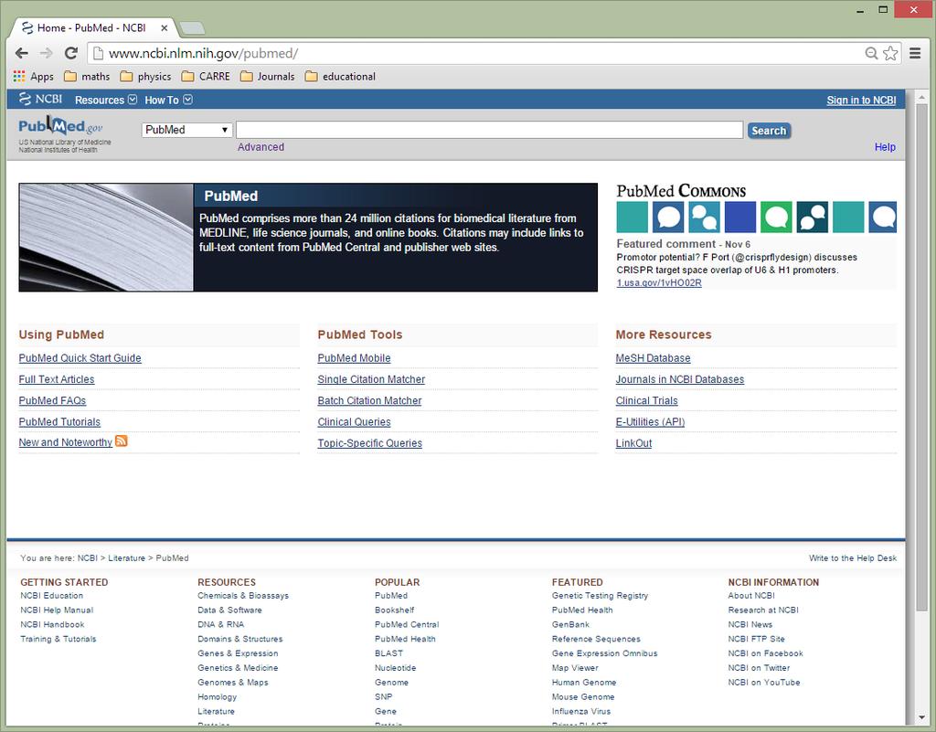Image resolution: width=936 pixels, height=732 pixels.
Task: Open the educational bookmarks folder
Action: (340, 77)
